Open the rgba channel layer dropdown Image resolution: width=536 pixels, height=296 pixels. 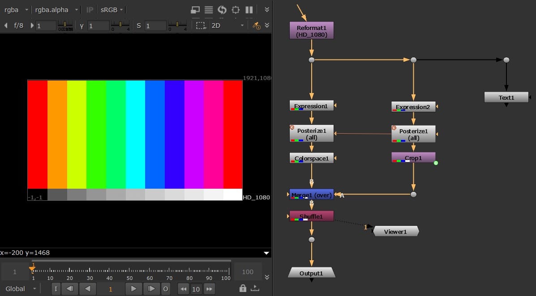[16, 10]
